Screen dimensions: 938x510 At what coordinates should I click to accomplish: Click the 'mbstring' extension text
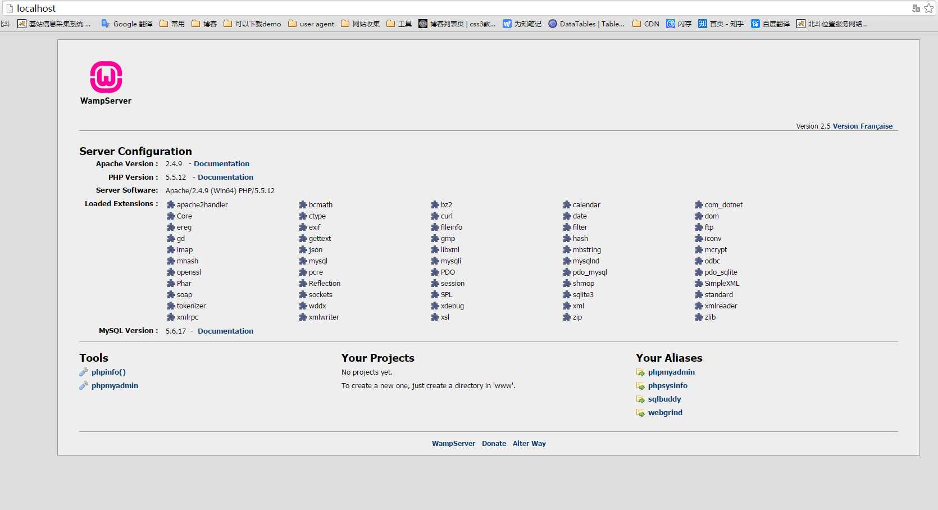587,249
